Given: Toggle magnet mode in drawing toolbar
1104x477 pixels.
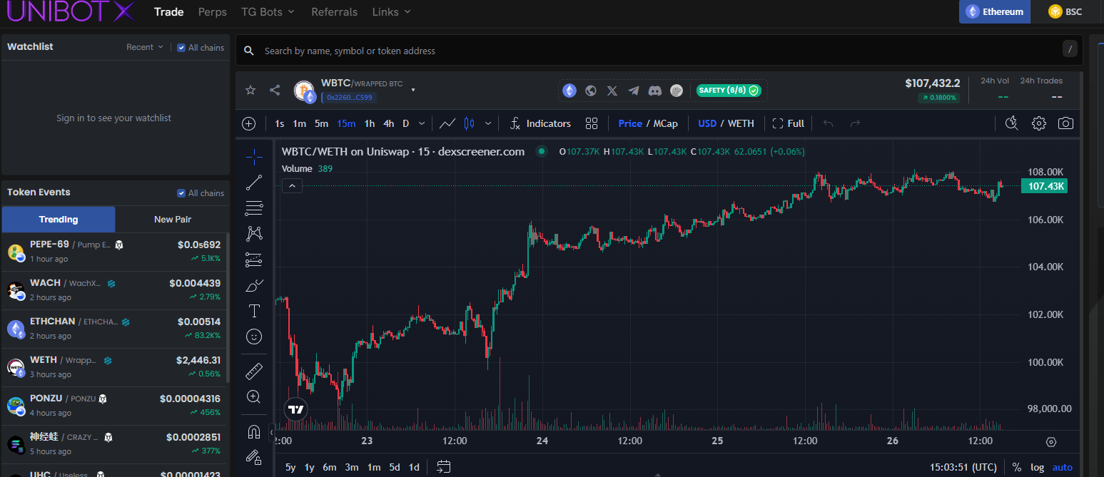Looking at the screenshot, I should click(254, 432).
